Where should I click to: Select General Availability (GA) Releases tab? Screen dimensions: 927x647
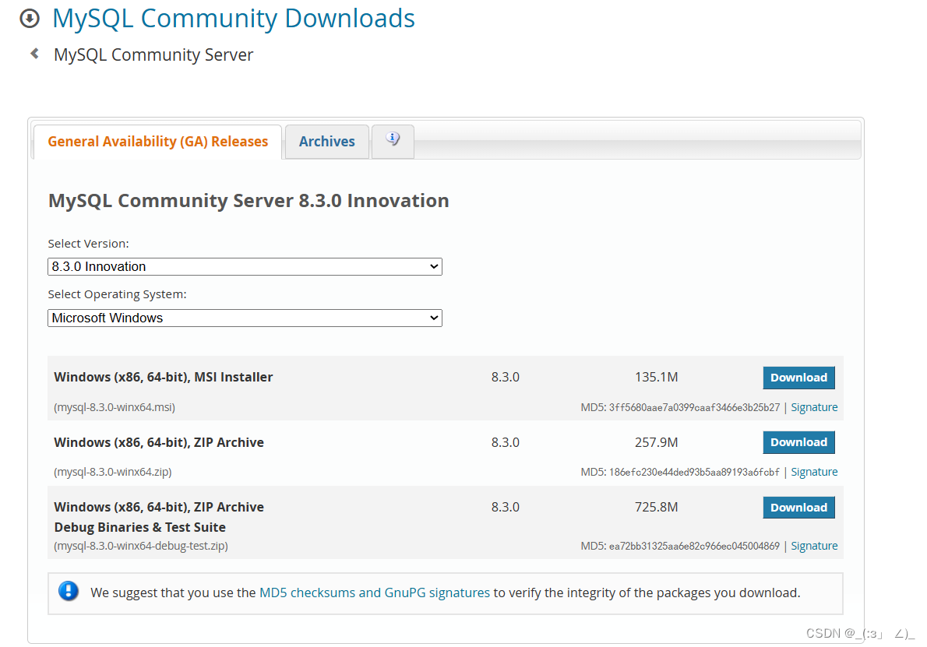coord(158,142)
